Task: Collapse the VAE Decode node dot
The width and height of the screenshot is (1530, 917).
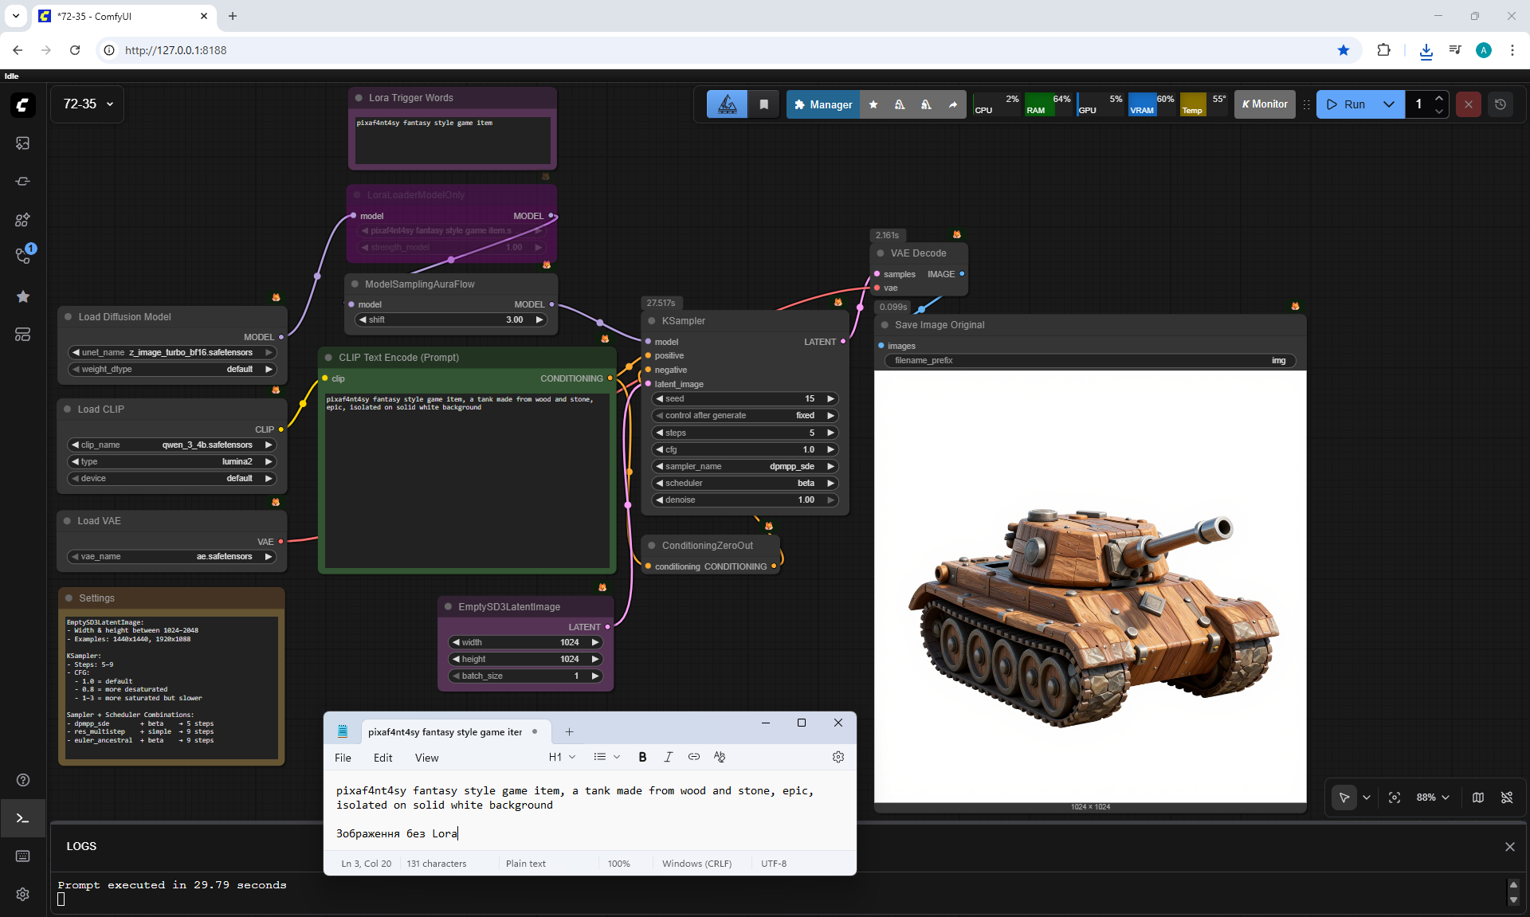Action: click(x=881, y=253)
